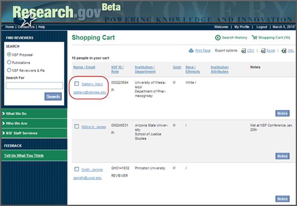Select the Publications radio option

[x=9, y=62]
